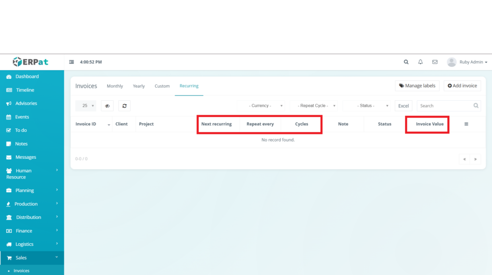
Task: Switch to the Yearly invoices tab
Action: click(x=139, y=86)
